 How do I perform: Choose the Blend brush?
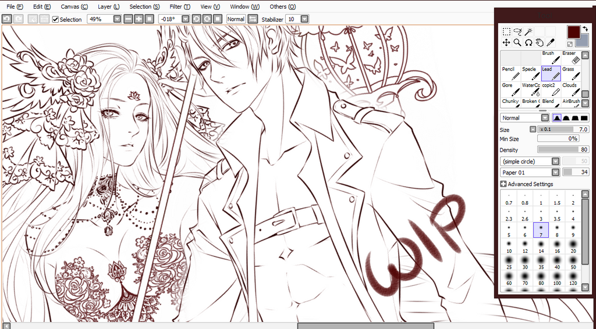tap(551, 103)
